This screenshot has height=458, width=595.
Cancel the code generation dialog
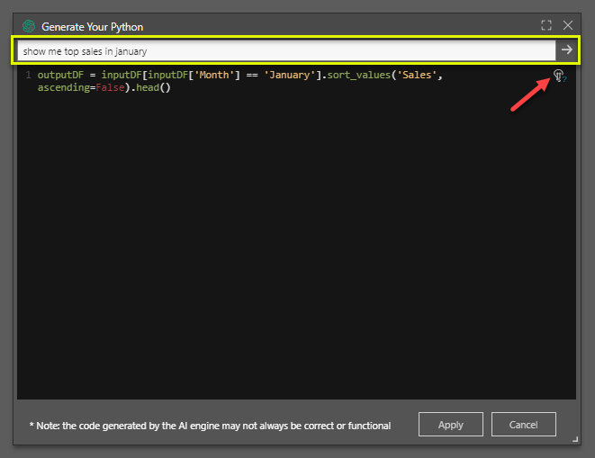[524, 424]
